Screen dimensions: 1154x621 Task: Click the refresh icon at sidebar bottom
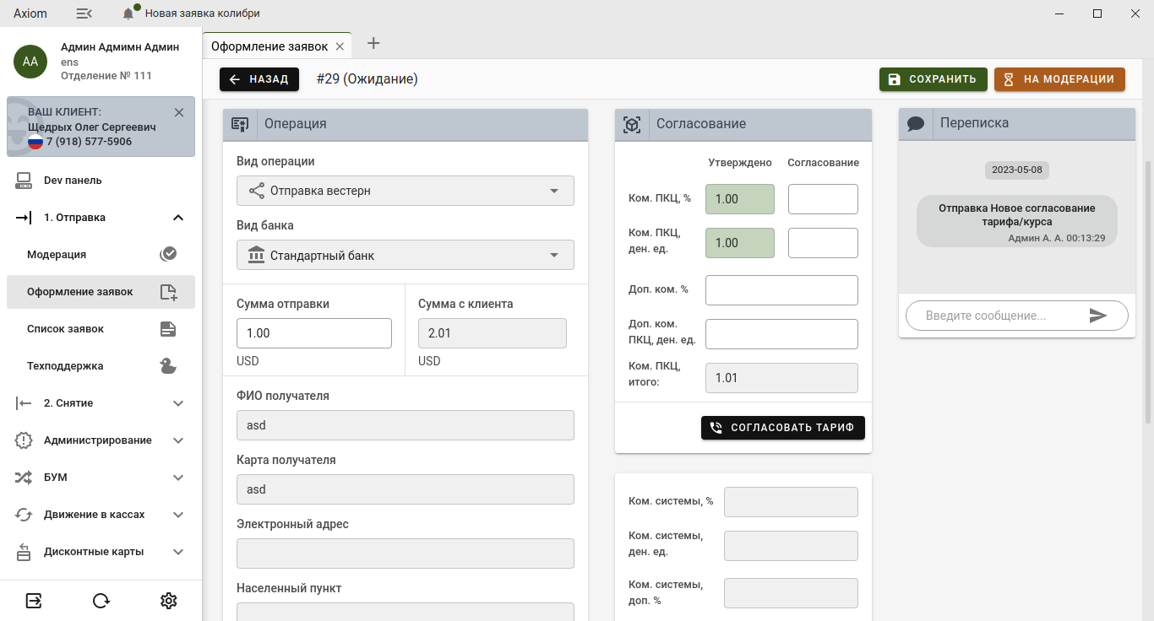click(x=101, y=601)
